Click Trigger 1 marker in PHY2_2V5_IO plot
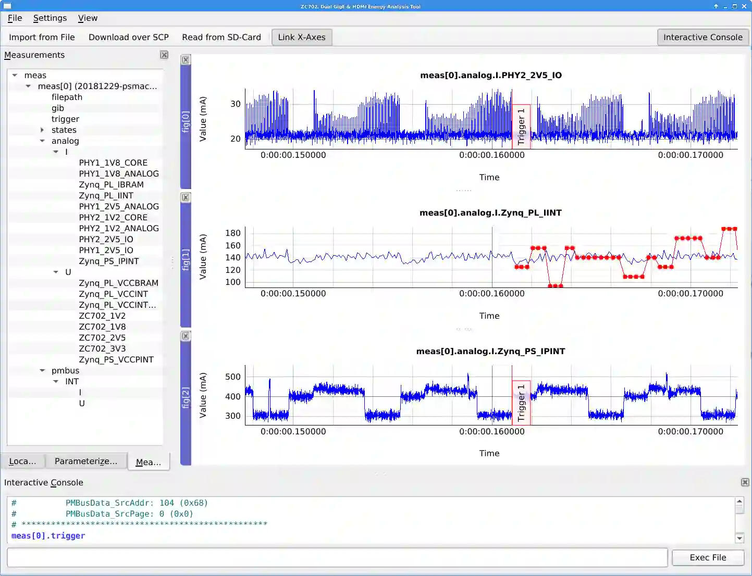 click(521, 126)
